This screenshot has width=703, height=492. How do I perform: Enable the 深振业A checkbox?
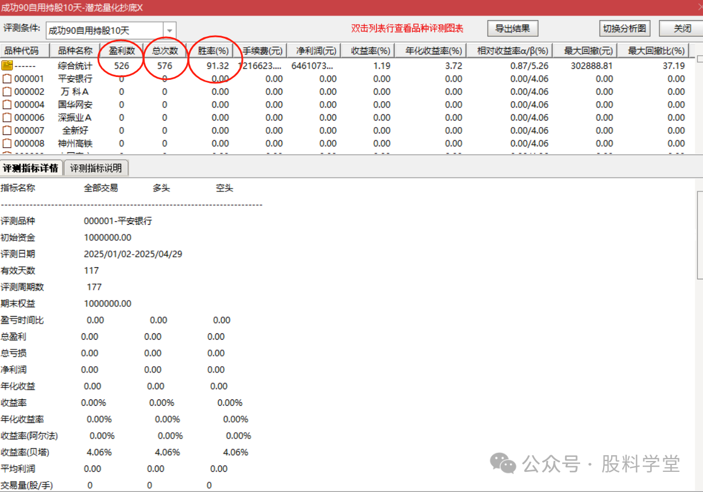(x=6, y=117)
